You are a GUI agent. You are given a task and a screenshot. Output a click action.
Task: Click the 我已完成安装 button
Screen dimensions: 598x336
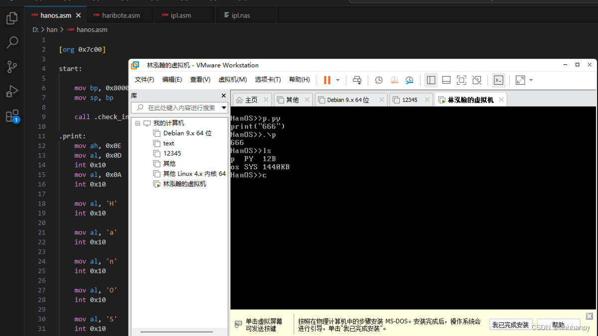point(511,325)
